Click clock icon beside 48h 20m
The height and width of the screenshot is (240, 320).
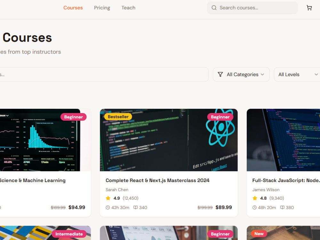[x=254, y=208]
